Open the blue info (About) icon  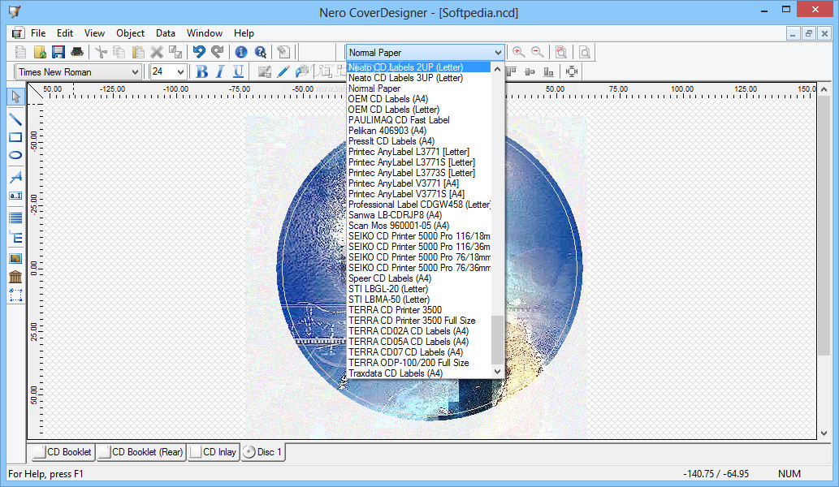tap(241, 52)
